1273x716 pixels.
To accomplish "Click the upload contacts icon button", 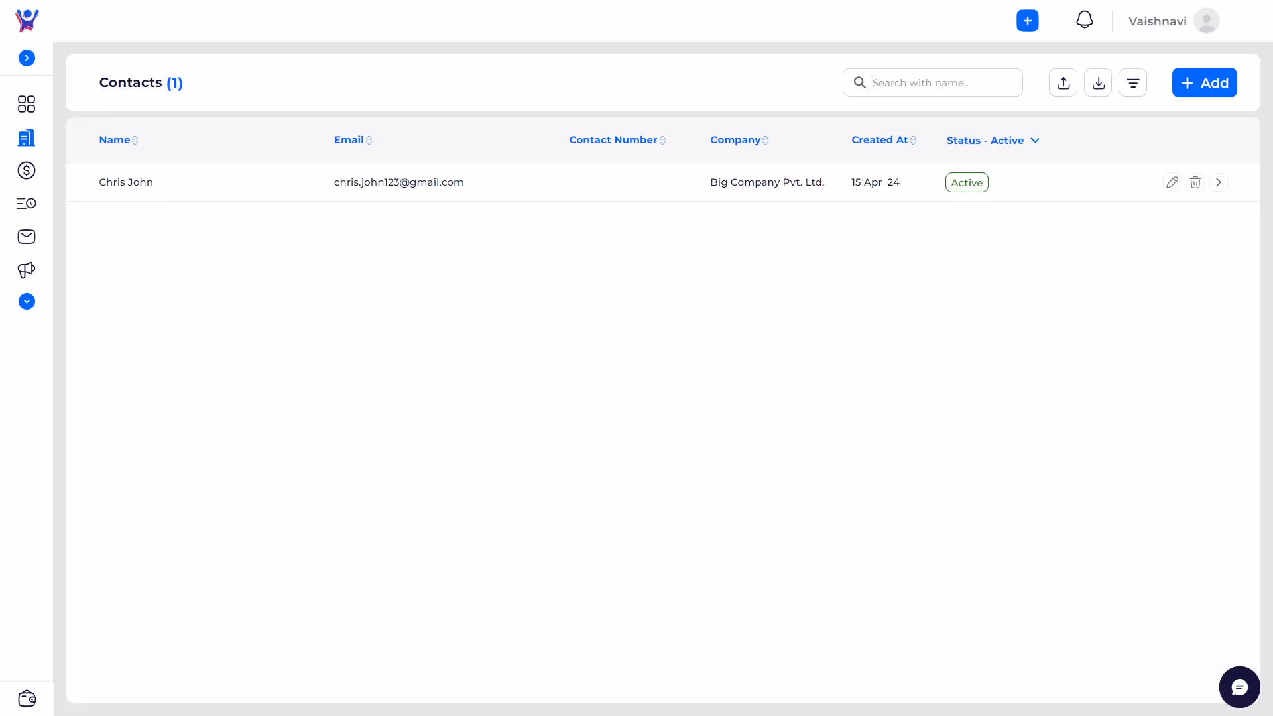I will 1063,83.
